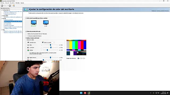Click the microphone tray icon
This screenshot has width=170, height=95.
pos(154,93)
